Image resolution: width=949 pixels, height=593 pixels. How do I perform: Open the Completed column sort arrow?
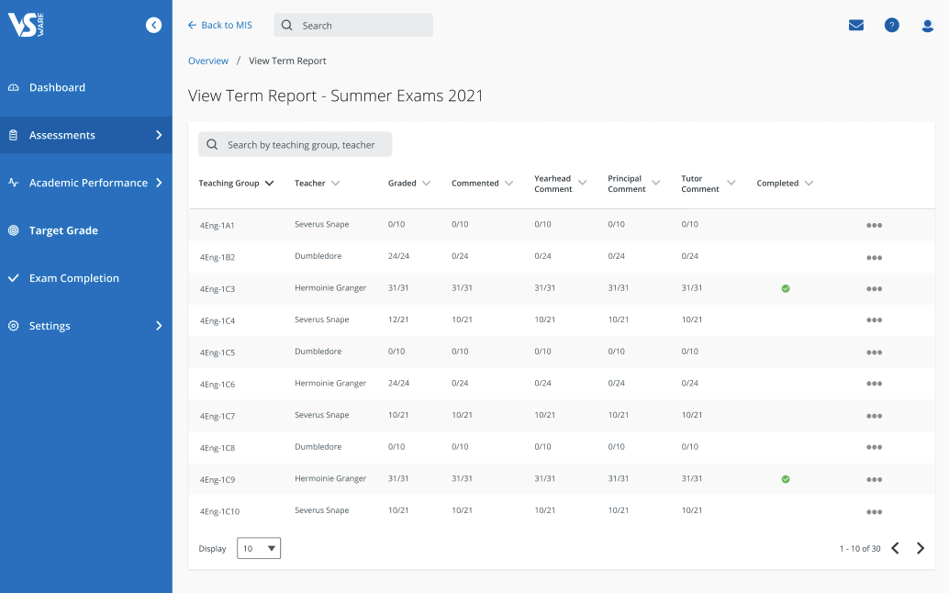point(809,184)
